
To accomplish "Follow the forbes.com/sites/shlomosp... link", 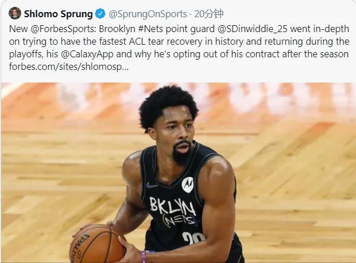I will tap(69, 67).
